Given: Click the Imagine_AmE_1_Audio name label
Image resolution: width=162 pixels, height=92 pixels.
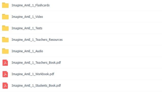Looking at the screenshot, I should pos(27,51).
